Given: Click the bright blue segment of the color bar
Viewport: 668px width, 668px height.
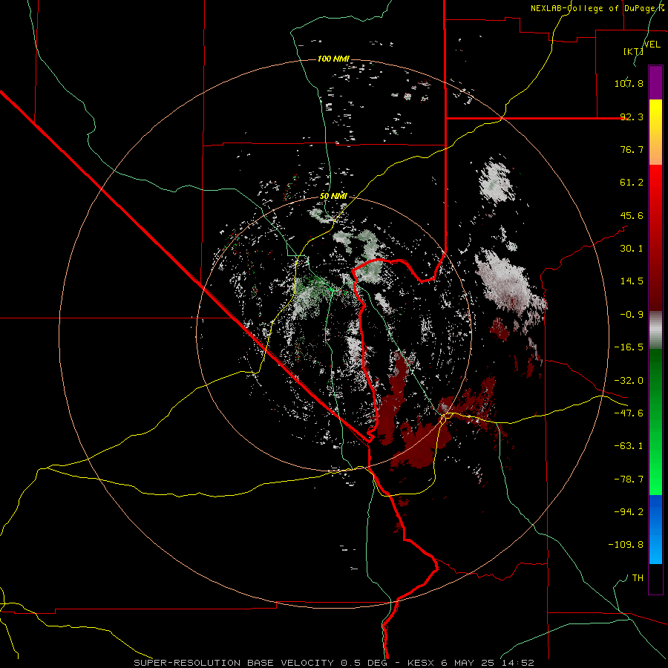Looking at the screenshot, I should tap(655, 529).
